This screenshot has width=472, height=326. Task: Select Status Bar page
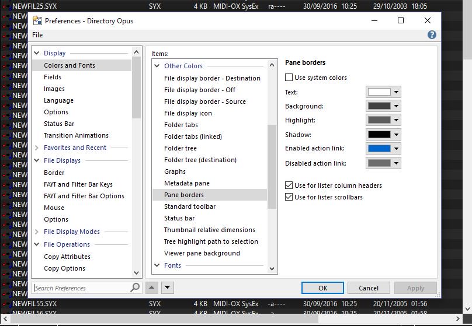59,124
